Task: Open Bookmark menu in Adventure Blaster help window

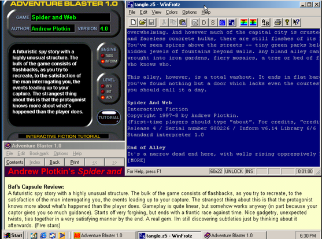Action: (39, 153)
